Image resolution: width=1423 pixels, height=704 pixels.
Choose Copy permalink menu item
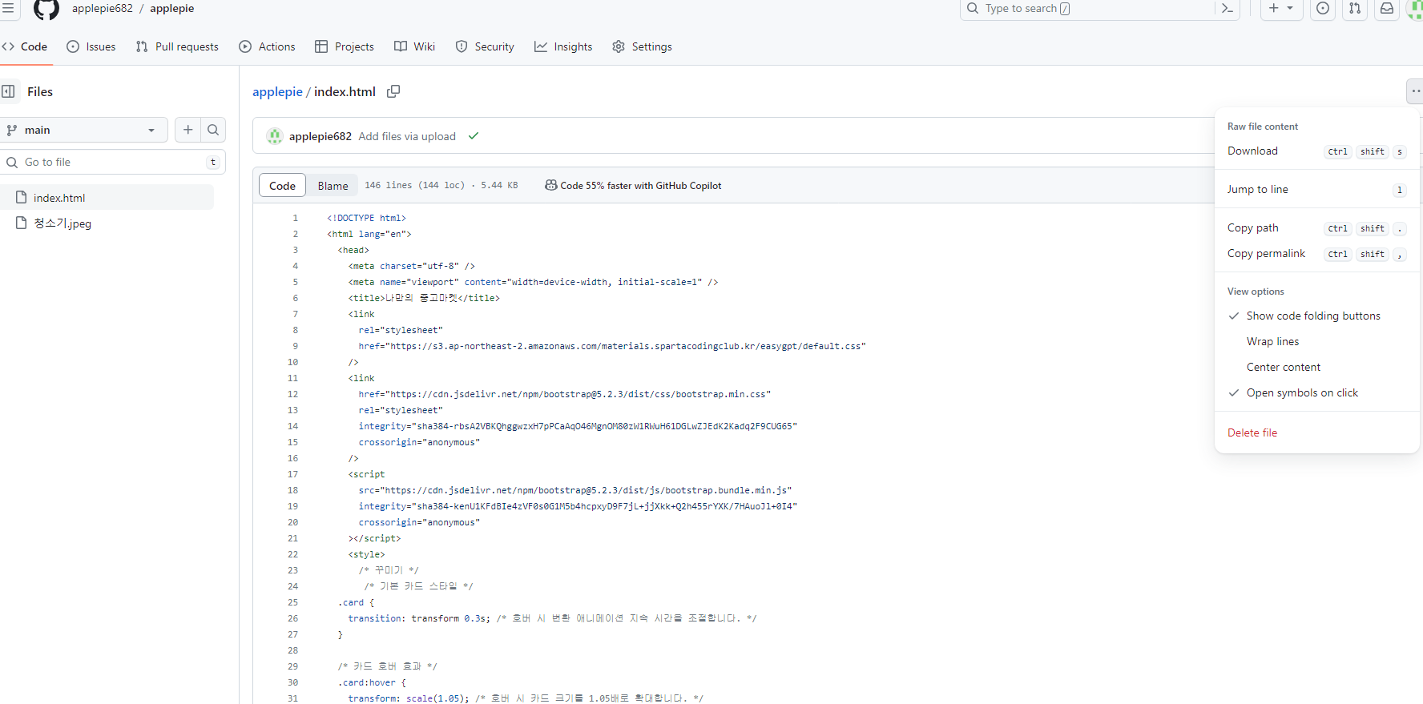pos(1317,253)
